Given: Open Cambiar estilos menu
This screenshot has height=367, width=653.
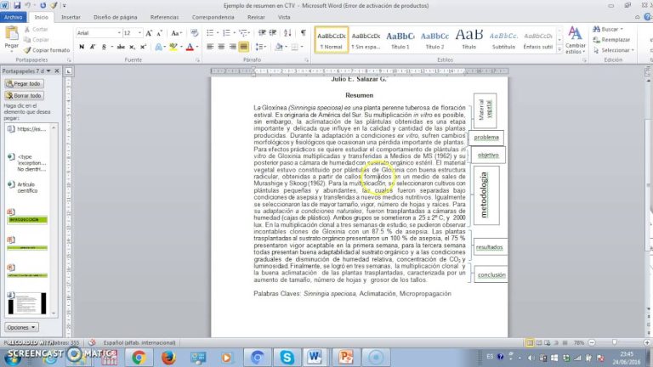Looking at the screenshot, I should point(575,40).
